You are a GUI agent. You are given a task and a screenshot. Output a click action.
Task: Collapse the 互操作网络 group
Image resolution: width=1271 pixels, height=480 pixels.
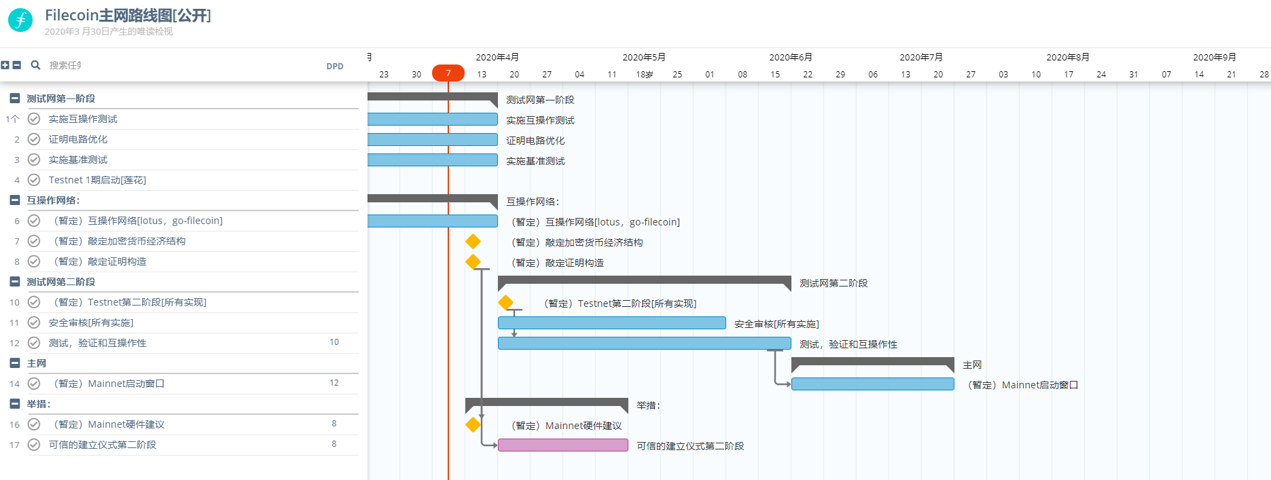point(15,200)
